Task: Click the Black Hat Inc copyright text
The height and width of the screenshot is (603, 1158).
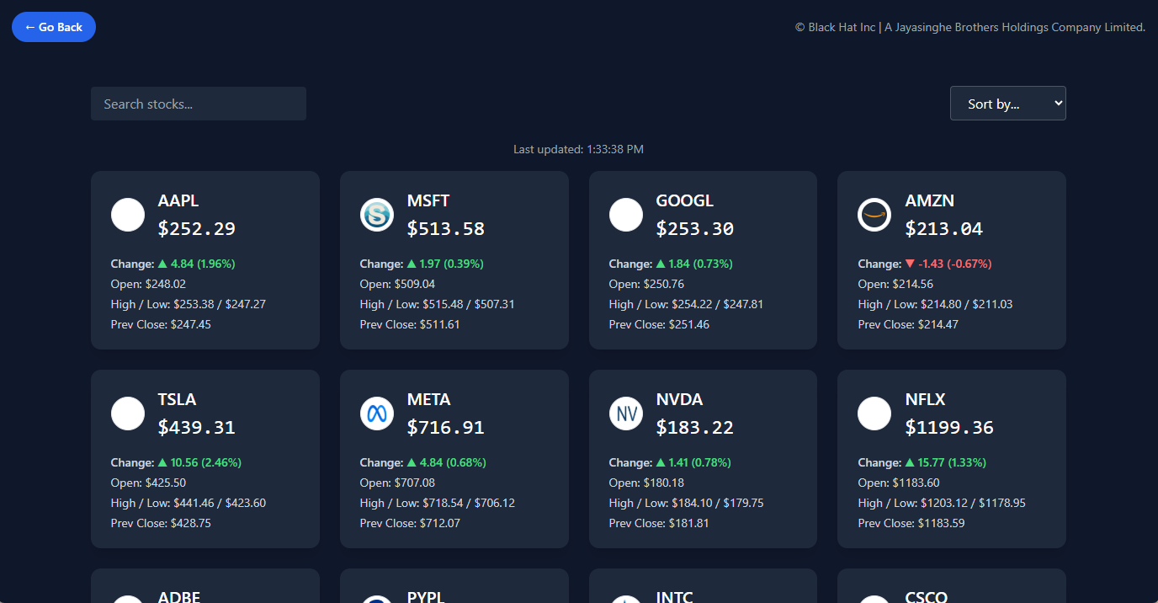Action: coord(969,27)
